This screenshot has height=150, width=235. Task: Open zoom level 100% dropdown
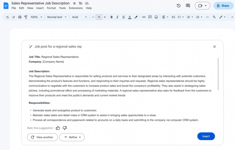point(36,17)
